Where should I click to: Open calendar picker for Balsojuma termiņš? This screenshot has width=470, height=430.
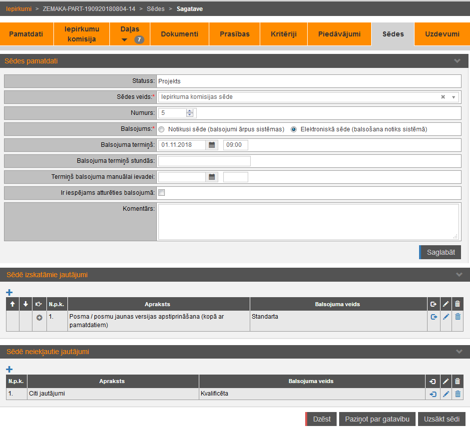pos(212,145)
